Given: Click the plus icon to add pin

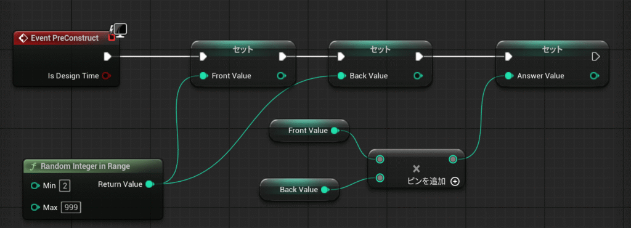Looking at the screenshot, I should 455,181.
